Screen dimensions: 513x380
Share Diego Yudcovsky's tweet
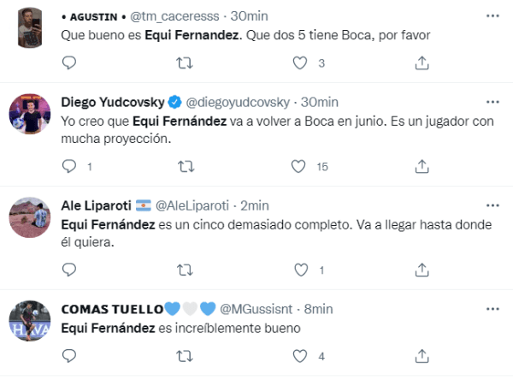pos(422,166)
